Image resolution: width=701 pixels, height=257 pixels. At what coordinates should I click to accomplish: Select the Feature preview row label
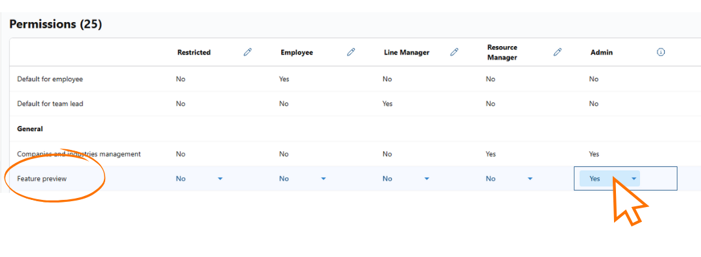coord(42,178)
